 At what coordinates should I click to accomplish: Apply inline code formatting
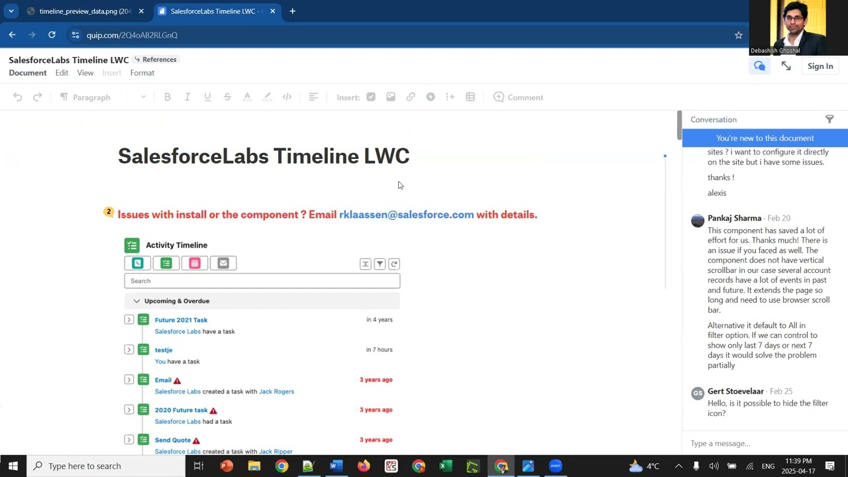[287, 97]
